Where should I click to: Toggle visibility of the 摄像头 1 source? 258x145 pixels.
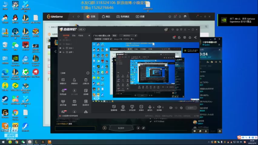(x=60, y=44)
